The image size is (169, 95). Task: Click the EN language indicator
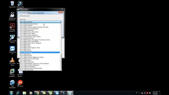tap(137, 93)
